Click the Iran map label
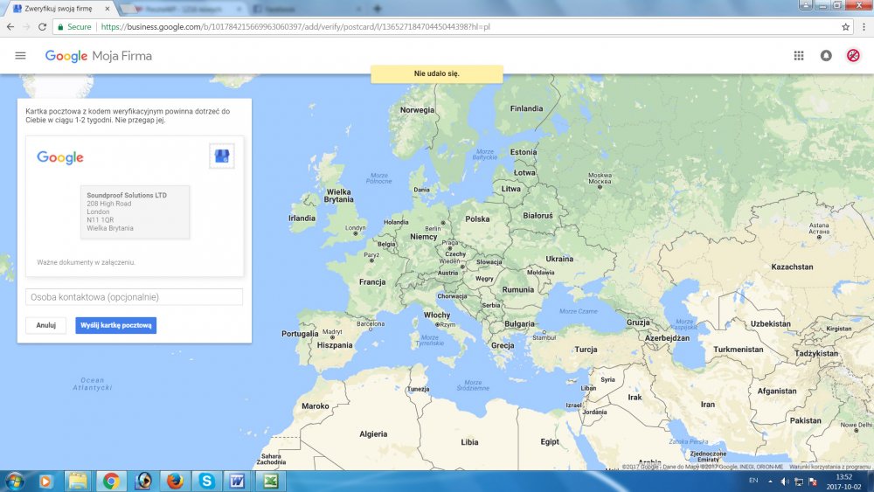The width and height of the screenshot is (874, 492). click(x=708, y=405)
